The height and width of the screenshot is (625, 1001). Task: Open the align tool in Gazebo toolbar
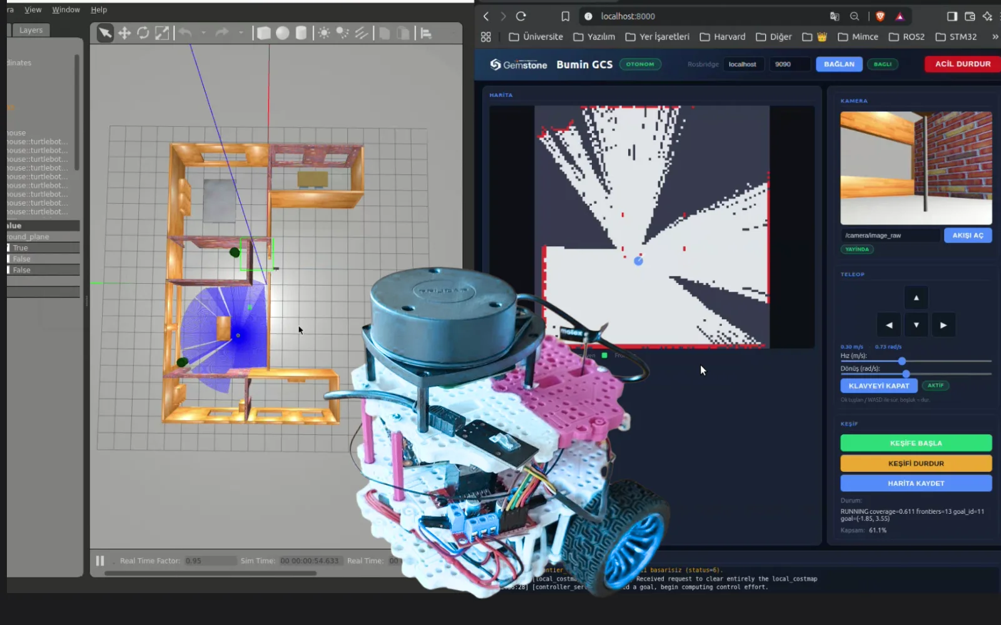click(x=427, y=33)
